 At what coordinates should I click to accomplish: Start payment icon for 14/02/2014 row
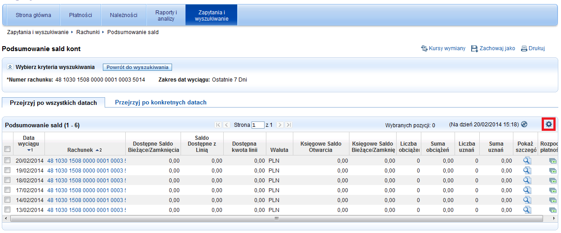coord(552,200)
